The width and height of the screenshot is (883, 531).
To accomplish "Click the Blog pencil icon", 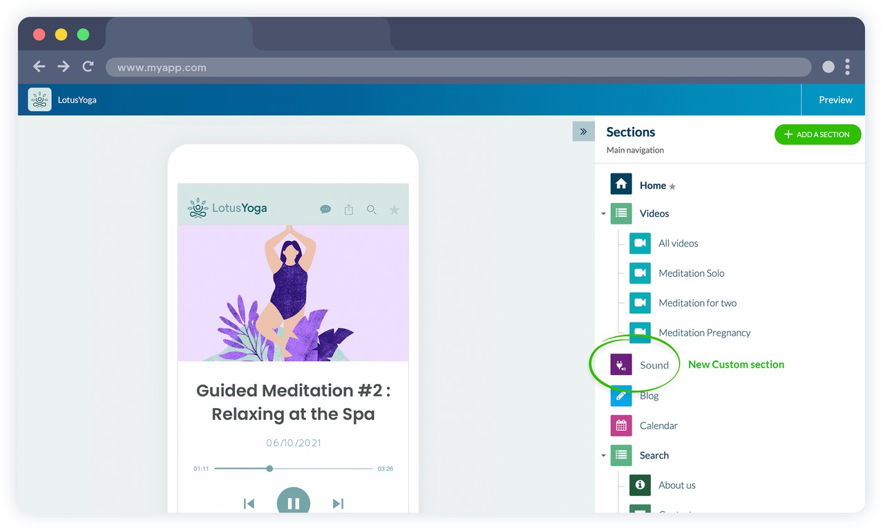I will pyautogui.click(x=621, y=396).
